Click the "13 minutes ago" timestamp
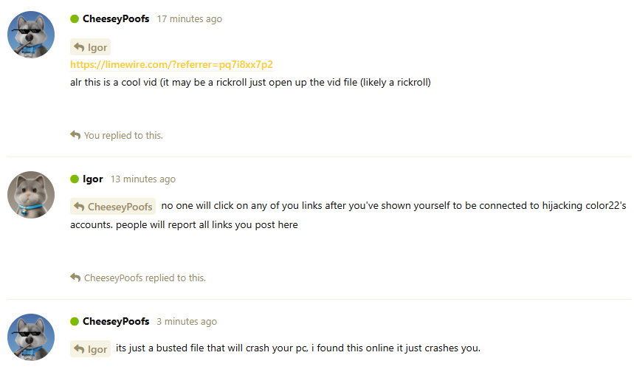Image resolution: width=634 pixels, height=372 pixels. tap(143, 179)
